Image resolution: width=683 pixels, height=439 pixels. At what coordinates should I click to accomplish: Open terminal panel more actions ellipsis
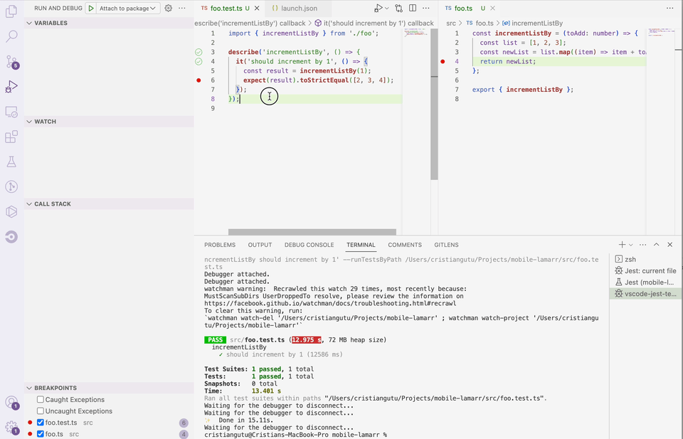[x=643, y=245]
